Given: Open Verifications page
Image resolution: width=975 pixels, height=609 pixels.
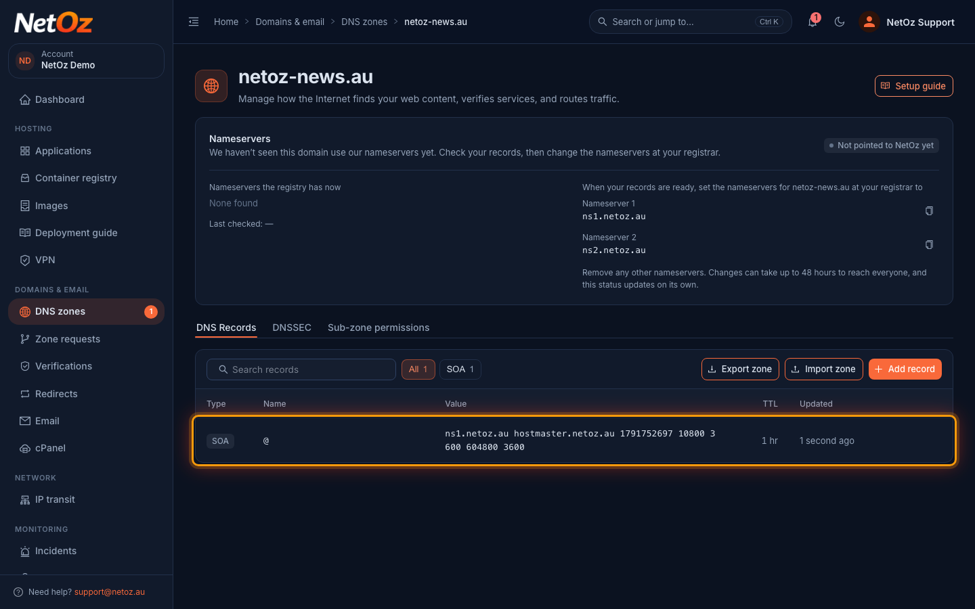Looking at the screenshot, I should click(86, 366).
